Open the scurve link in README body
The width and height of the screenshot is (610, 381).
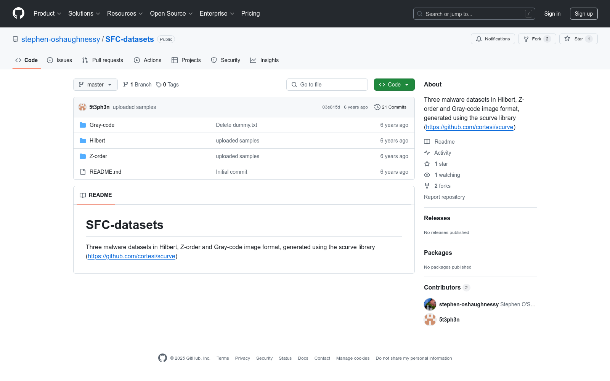tap(132, 256)
